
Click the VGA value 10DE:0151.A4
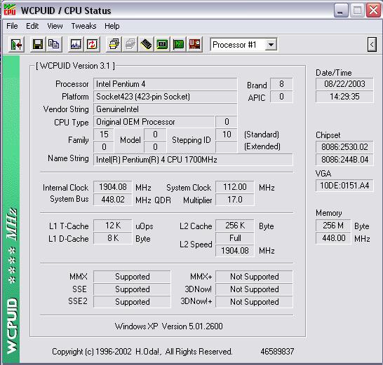[x=344, y=186]
